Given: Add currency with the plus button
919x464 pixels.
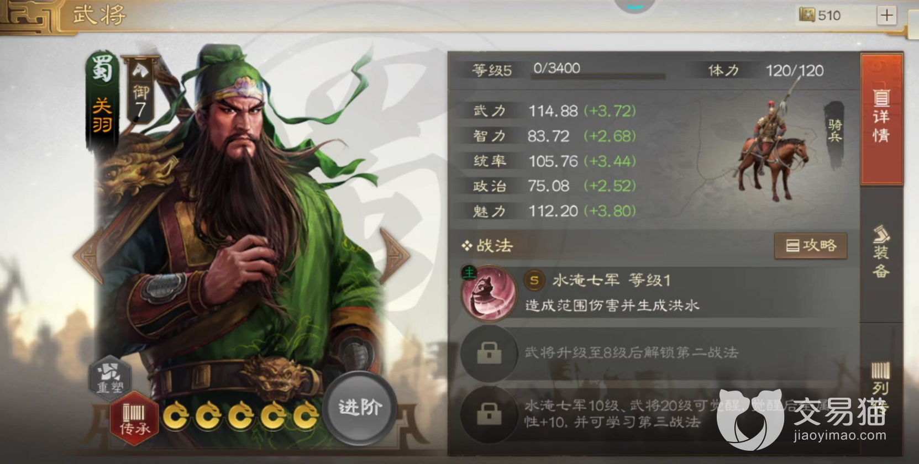Looking at the screenshot, I should tap(886, 15).
